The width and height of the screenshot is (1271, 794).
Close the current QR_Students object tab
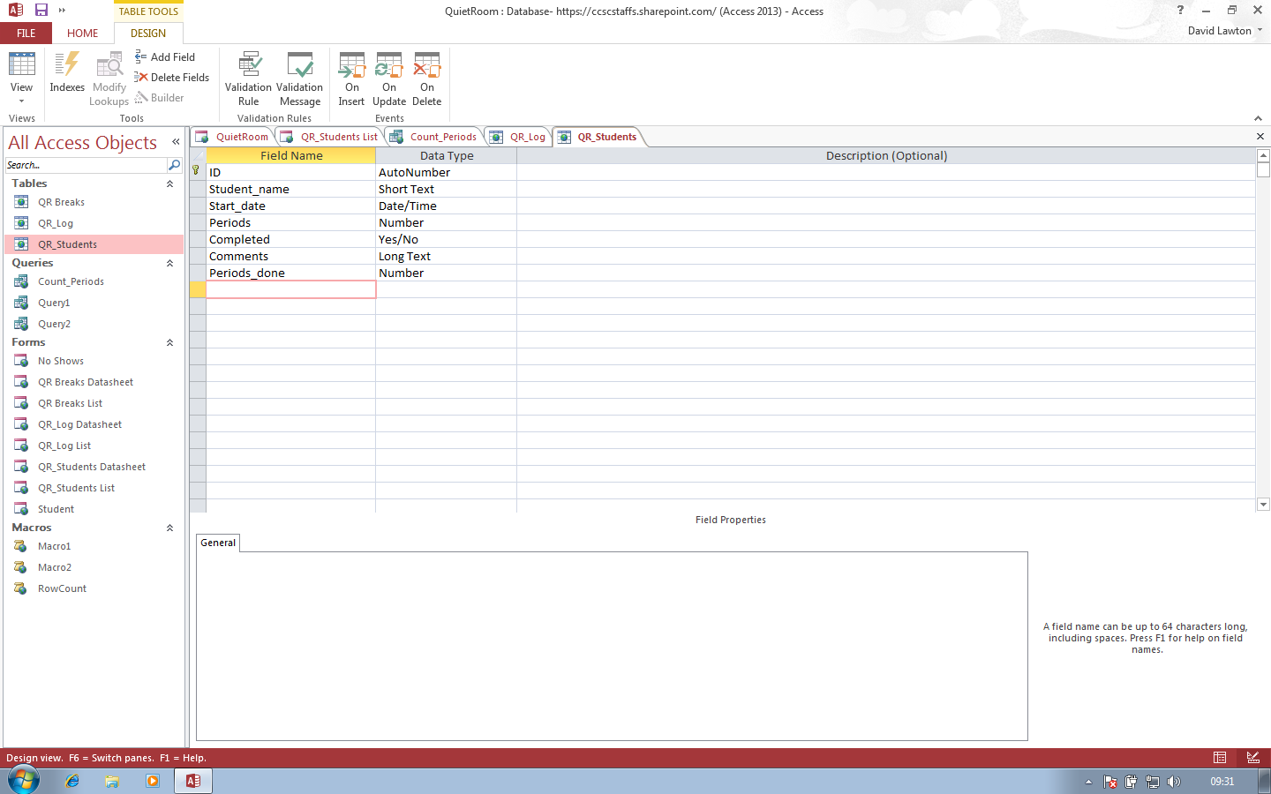tap(1260, 137)
